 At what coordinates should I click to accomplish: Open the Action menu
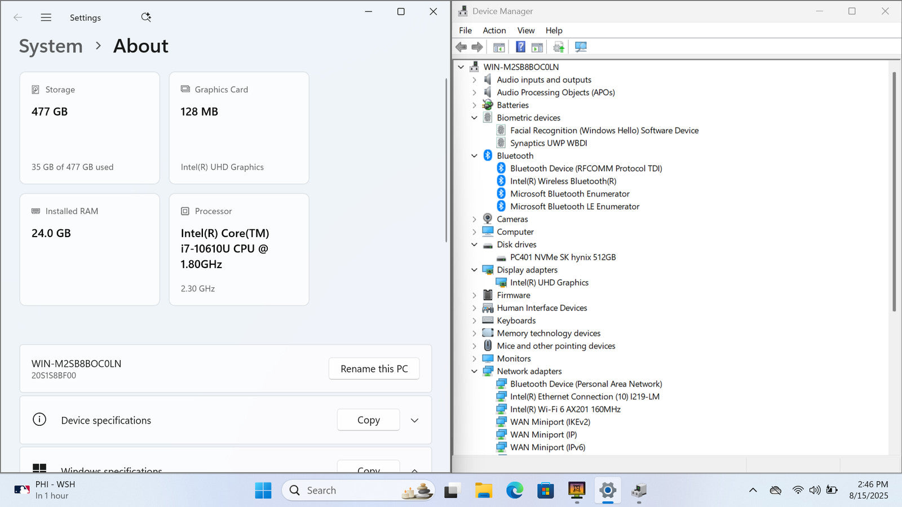(494, 30)
